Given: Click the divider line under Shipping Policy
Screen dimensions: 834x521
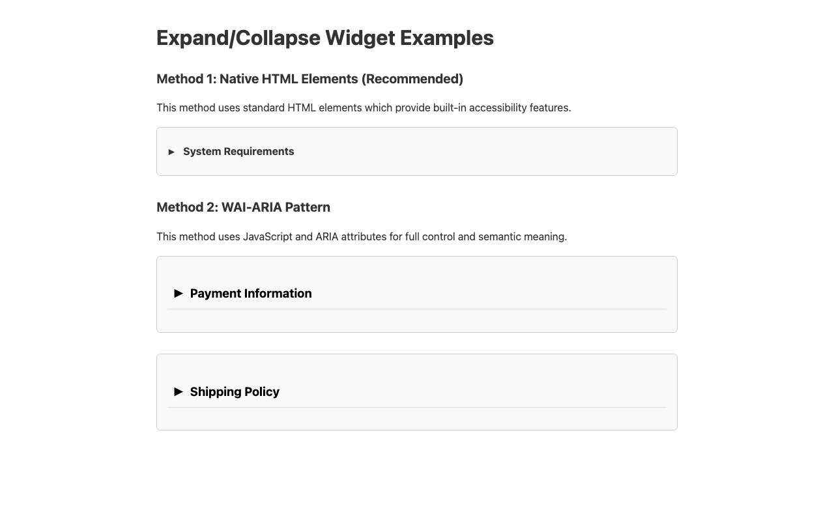Looking at the screenshot, I should pyautogui.click(x=417, y=407).
